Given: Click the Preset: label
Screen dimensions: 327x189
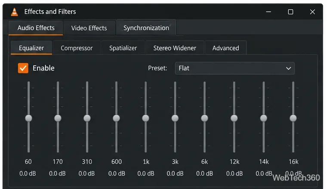Looking at the screenshot, I should point(157,68).
